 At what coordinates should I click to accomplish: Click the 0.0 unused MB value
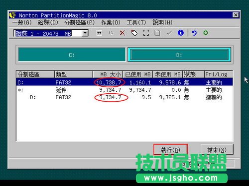coord(176,90)
